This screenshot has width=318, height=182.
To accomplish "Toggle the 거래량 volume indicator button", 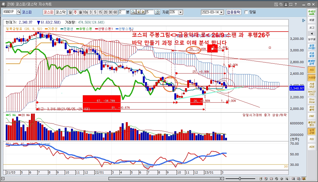I will pyautogui.click(x=311, y=78).
